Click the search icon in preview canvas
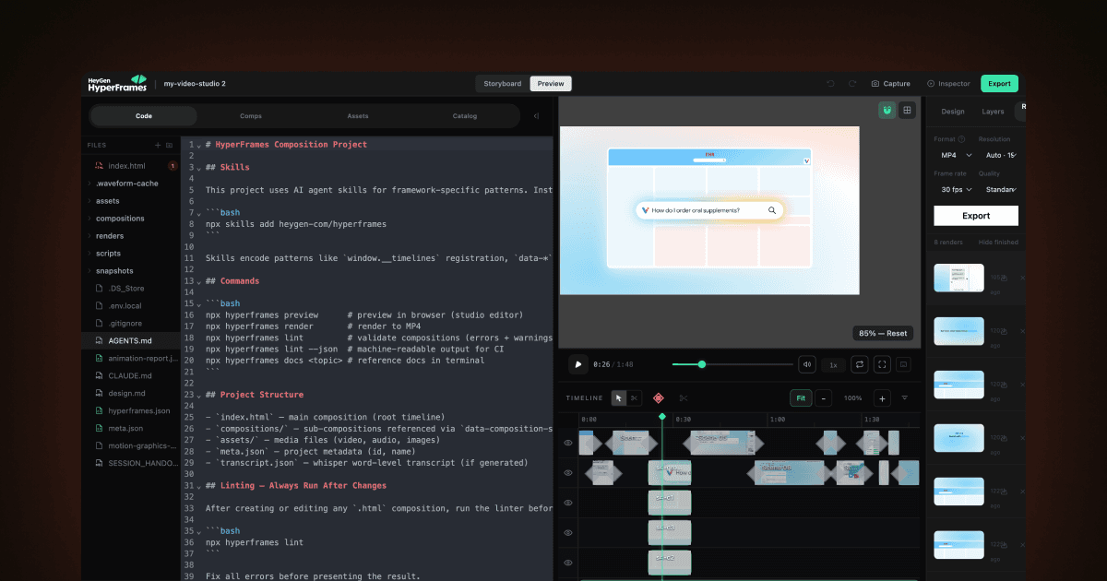Viewport: 1107px width, 581px height. tap(772, 210)
